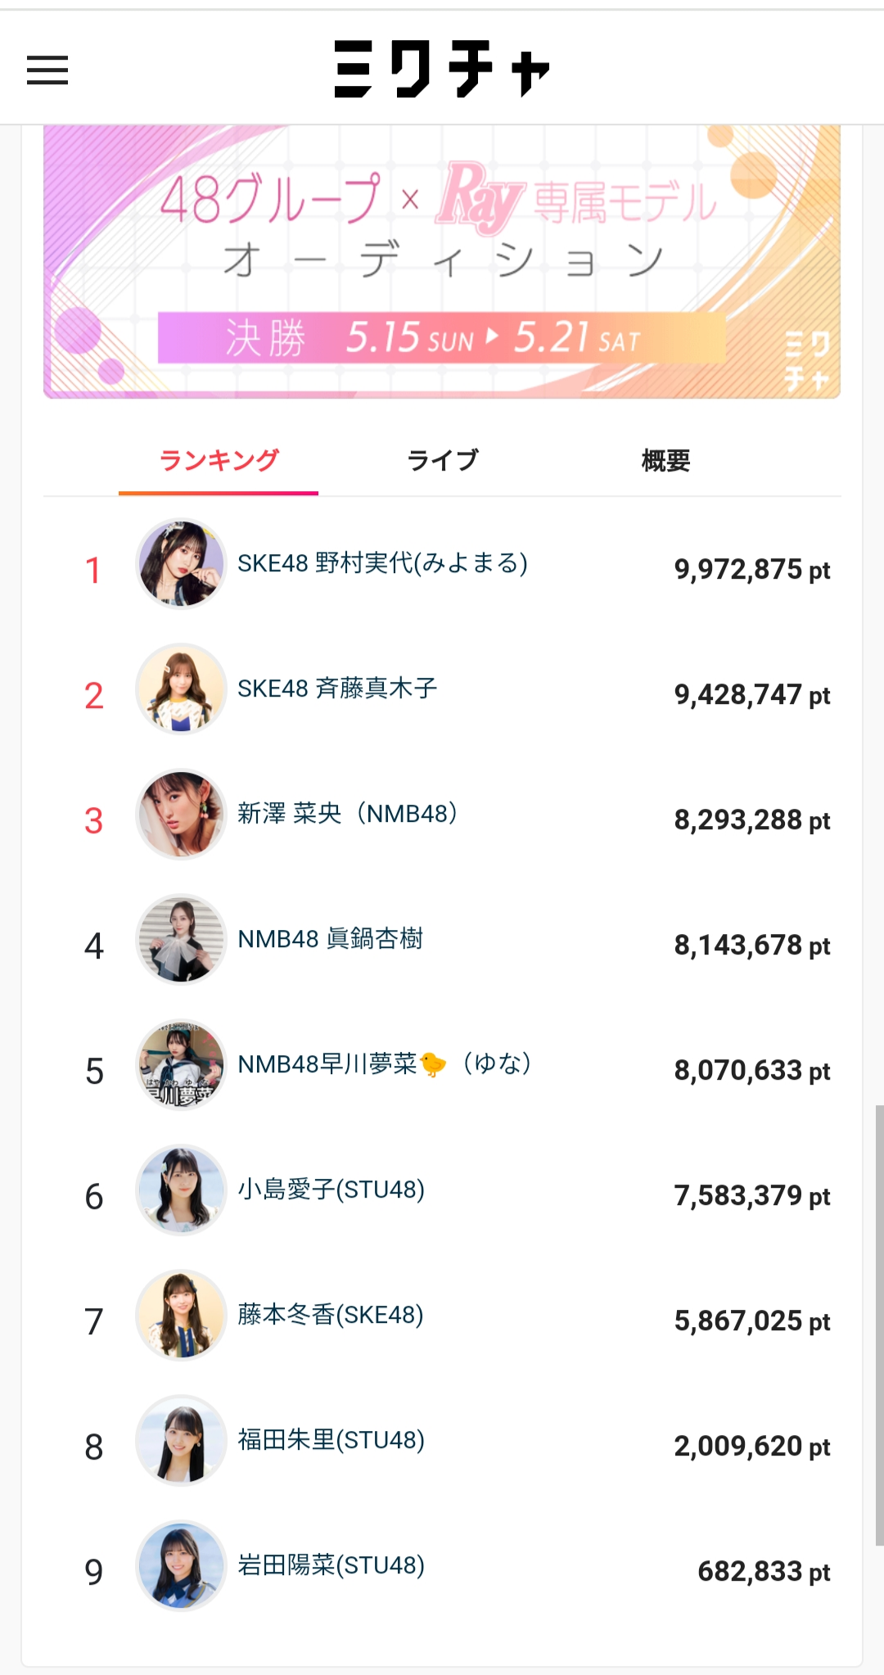
Task: Open the hamburger menu
Action: coord(47,70)
